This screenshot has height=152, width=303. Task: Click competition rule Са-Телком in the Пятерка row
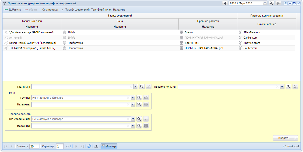(x=250, y=48)
